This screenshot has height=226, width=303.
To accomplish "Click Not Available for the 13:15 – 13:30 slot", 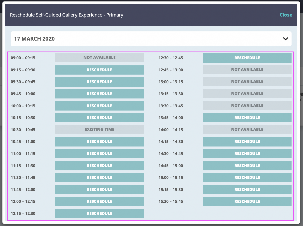I will pos(247,94).
